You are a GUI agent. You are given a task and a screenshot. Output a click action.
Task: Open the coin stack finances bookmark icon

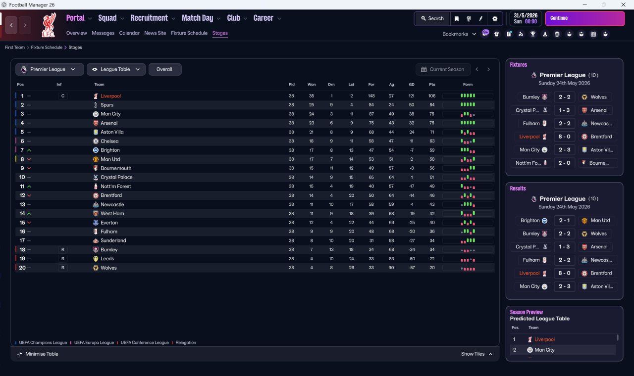557,34
